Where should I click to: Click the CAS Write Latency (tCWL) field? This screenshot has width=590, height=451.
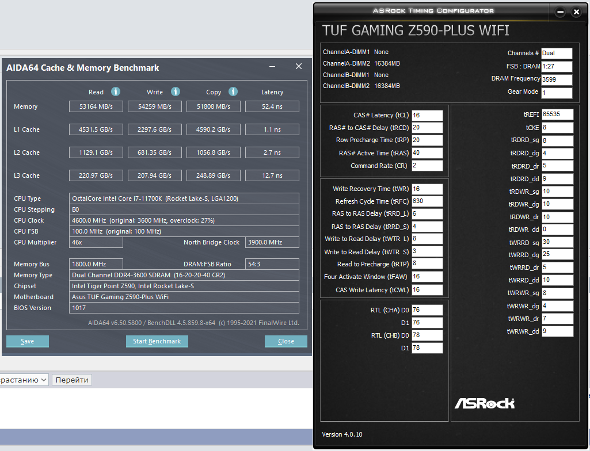click(427, 289)
